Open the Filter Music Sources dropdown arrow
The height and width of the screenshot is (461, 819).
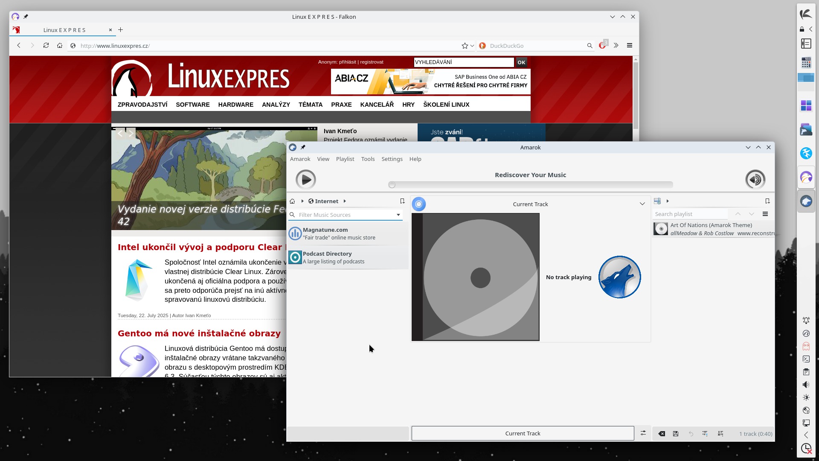[398, 215]
